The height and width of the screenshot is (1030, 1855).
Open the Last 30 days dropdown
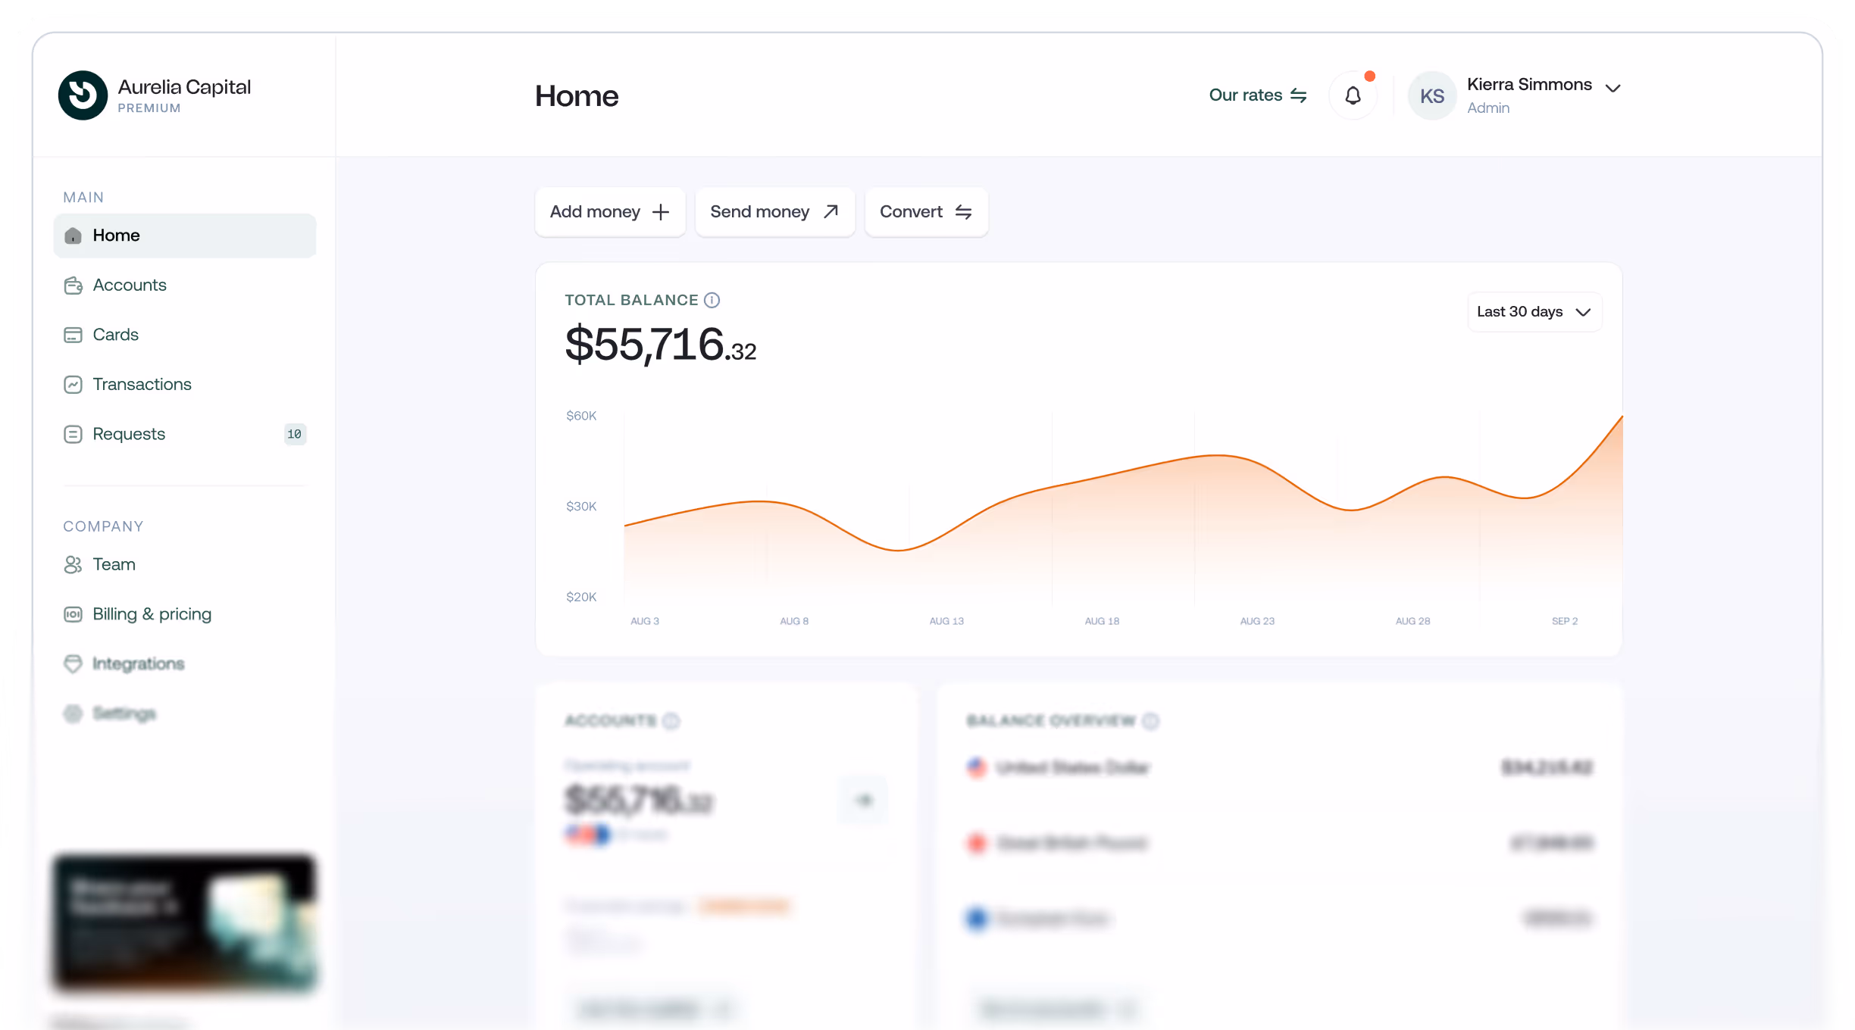click(1533, 311)
